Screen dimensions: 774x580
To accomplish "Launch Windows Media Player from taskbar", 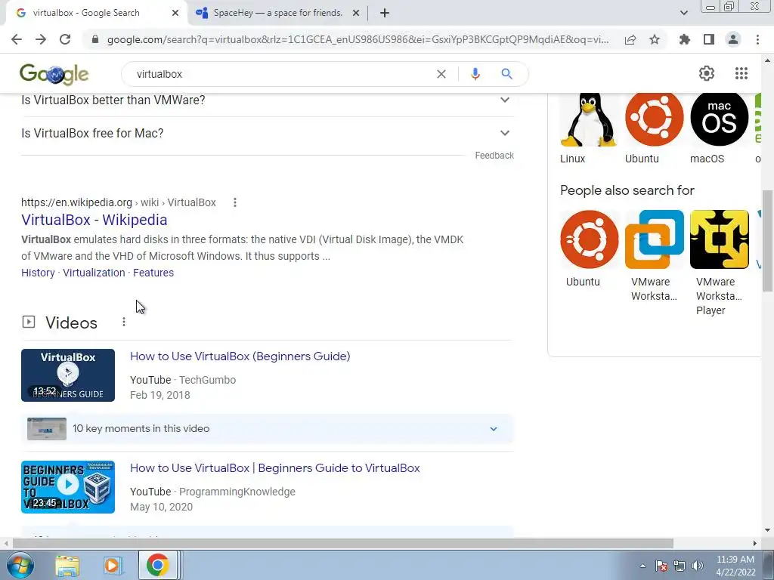I will 112,566.
